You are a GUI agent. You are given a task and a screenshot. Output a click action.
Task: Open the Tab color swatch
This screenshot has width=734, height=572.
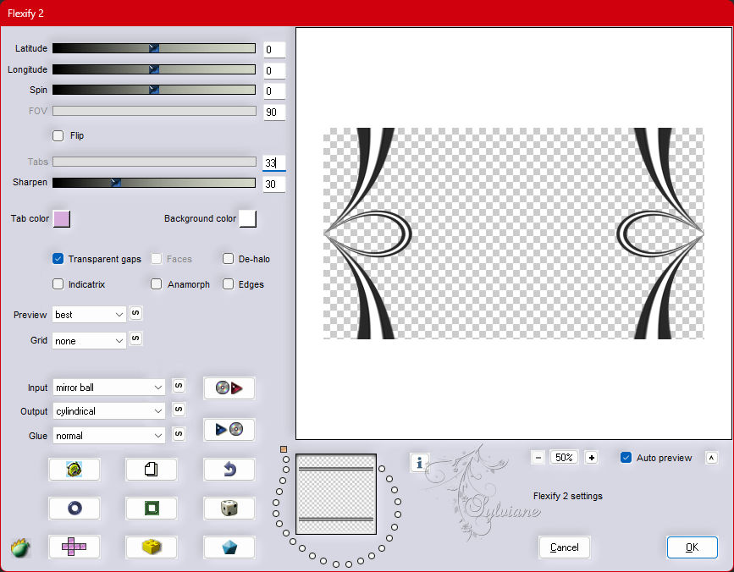(x=62, y=218)
